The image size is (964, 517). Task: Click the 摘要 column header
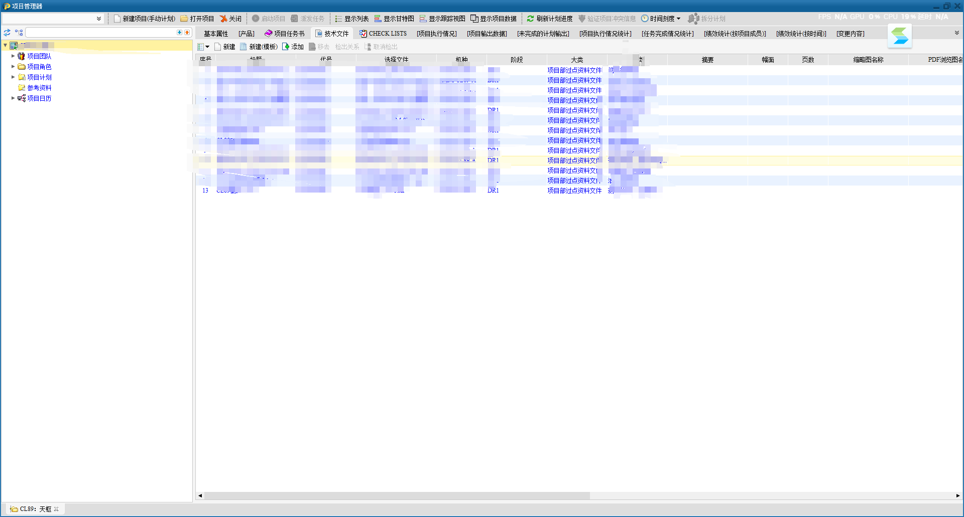707,60
